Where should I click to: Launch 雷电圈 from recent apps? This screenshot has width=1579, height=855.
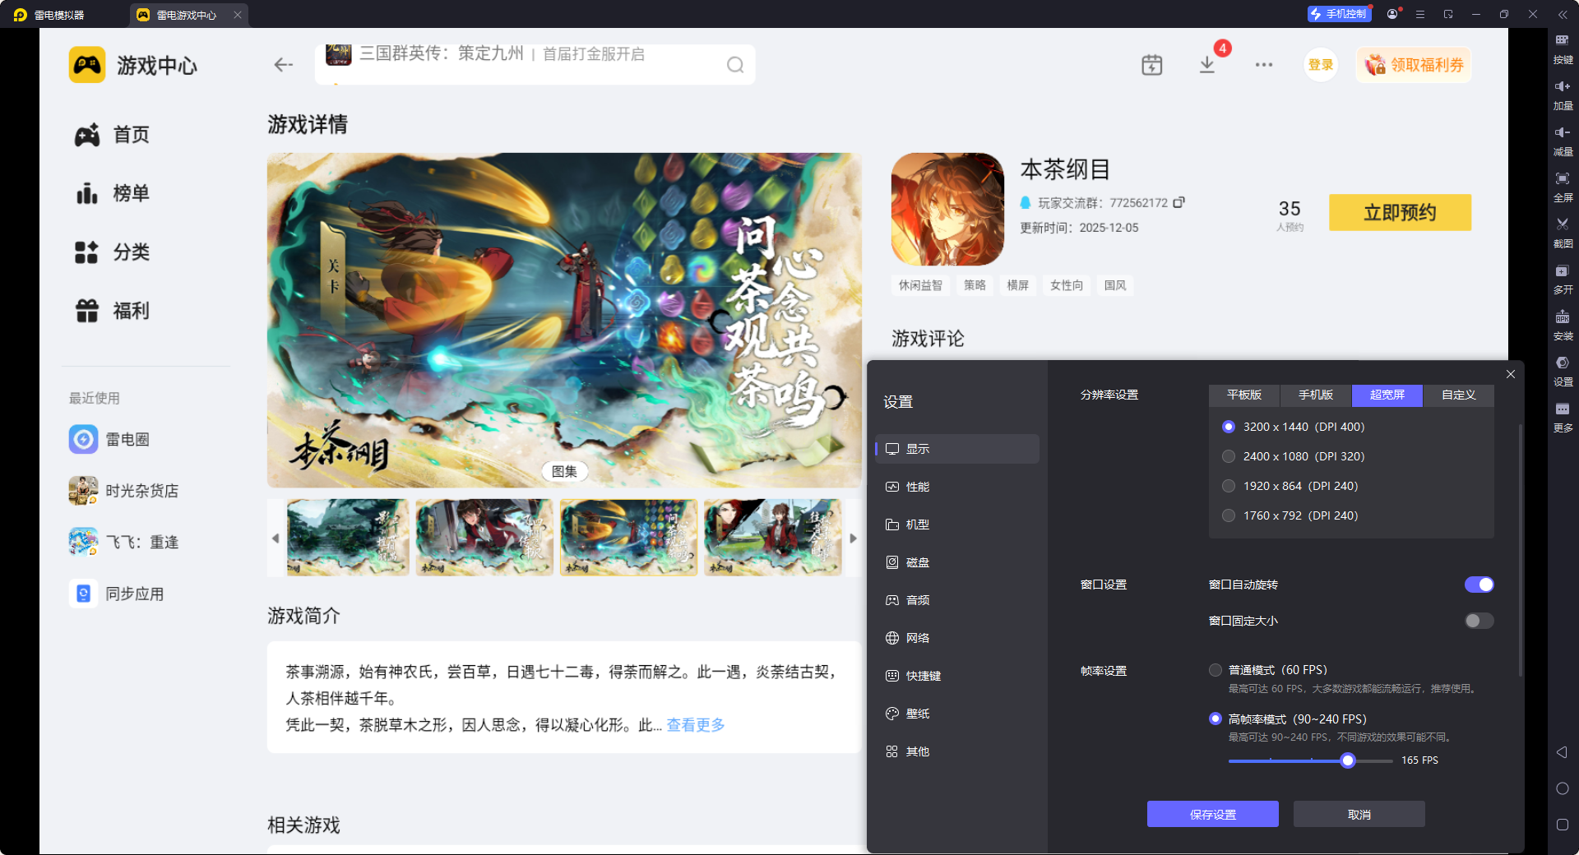pyautogui.click(x=109, y=439)
